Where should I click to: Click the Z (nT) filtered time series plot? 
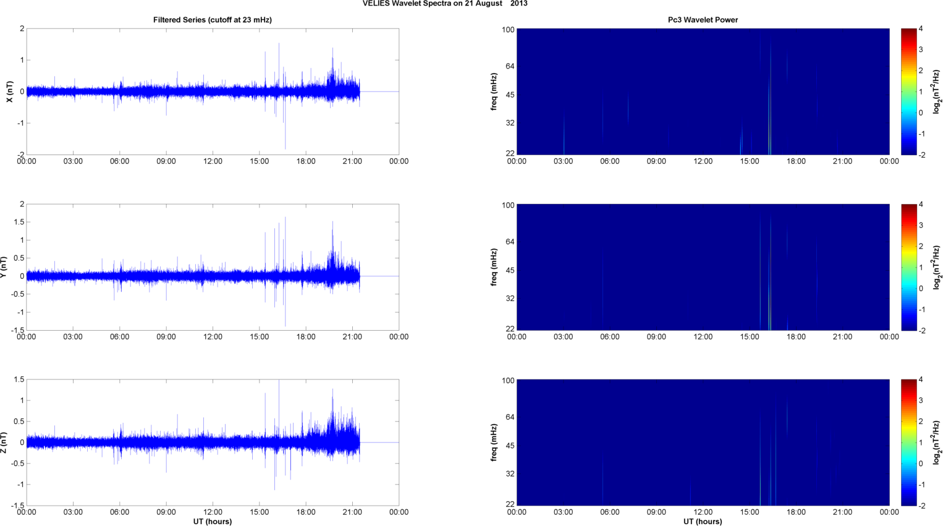tap(213, 443)
